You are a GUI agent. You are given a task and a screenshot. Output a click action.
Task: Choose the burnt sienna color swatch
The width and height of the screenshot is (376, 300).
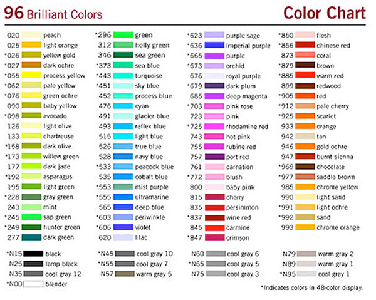point(305,157)
